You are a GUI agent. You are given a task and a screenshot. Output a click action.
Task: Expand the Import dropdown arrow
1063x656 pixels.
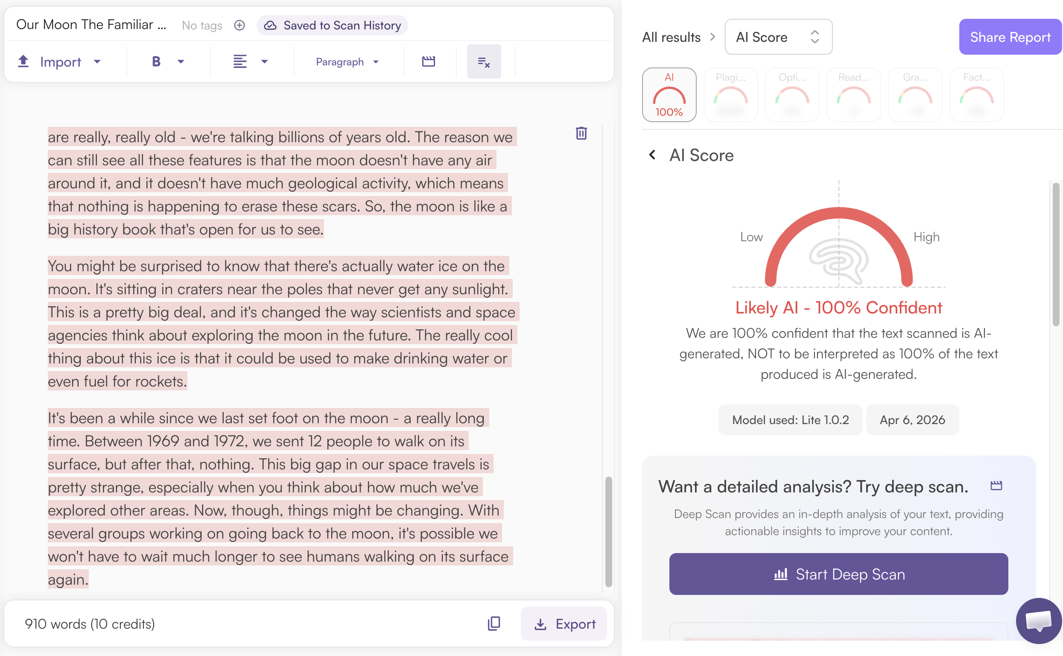click(x=97, y=61)
